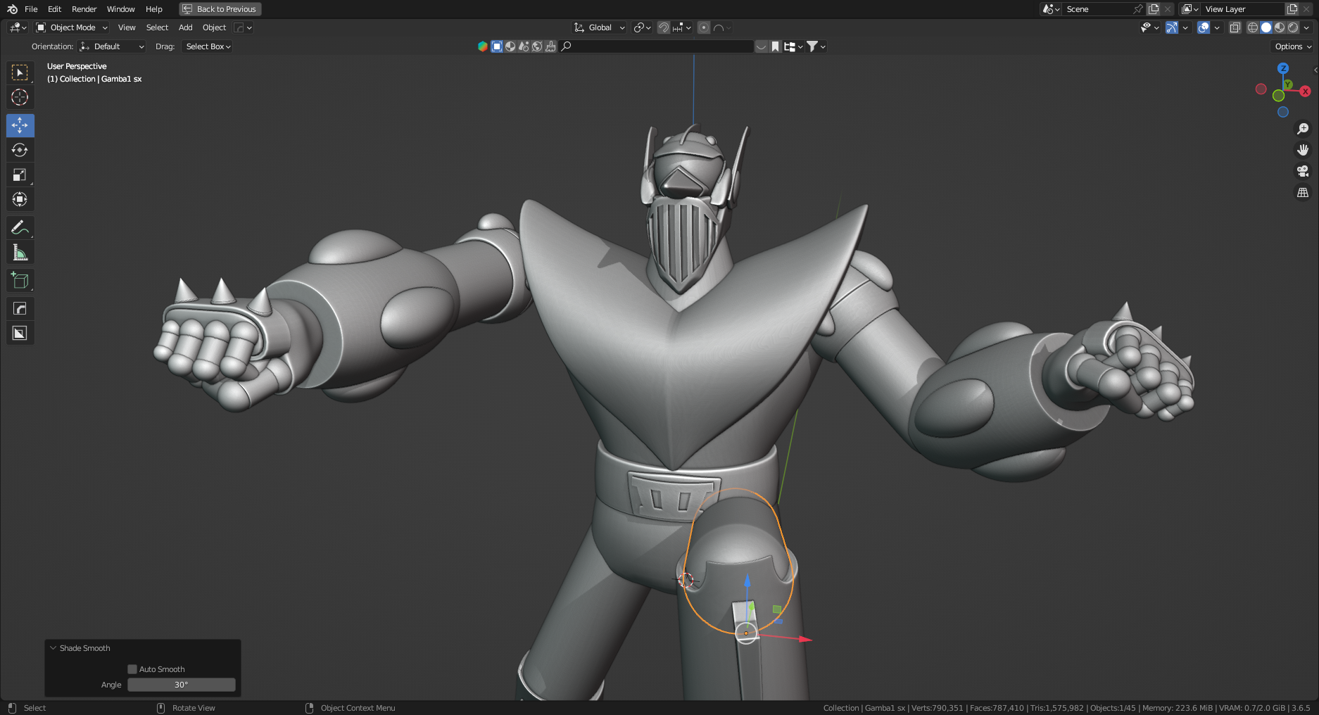This screenshot has width=1319, height=715.
Task: Switch to material preview shading
Action: coord(1280,27)
